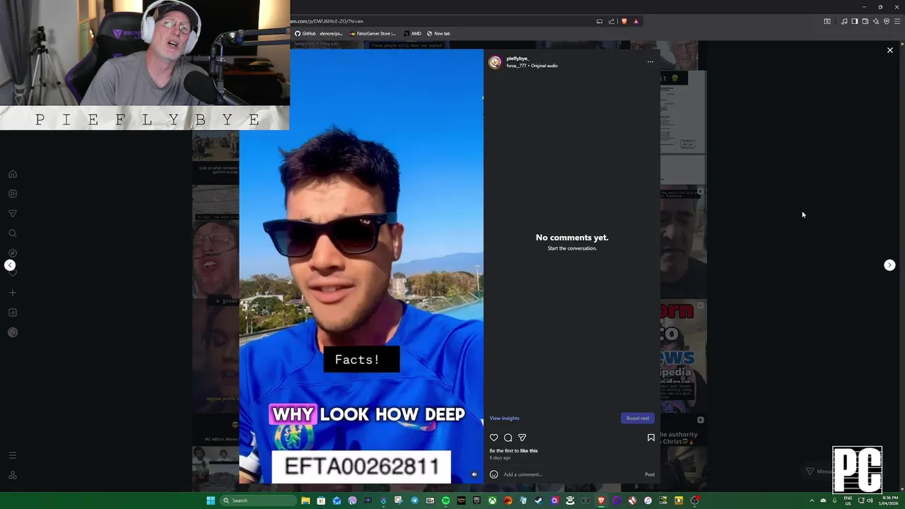The height and width of the screenshot is (509, 905).
Task: Open Telegram from the taskbar
Action: coord(414,501)
